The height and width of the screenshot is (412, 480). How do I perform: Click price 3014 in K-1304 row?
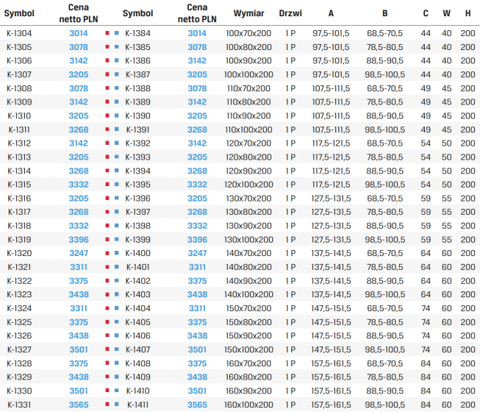coord(79,33)
